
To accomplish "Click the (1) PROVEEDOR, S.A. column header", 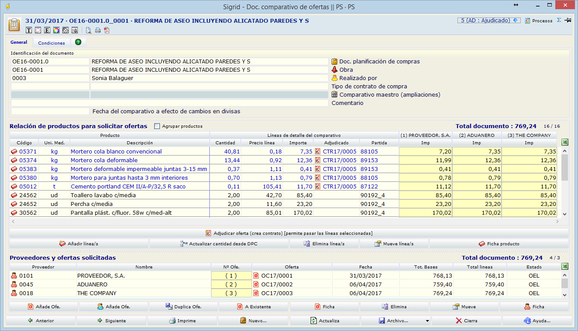I will pos(426,135).
